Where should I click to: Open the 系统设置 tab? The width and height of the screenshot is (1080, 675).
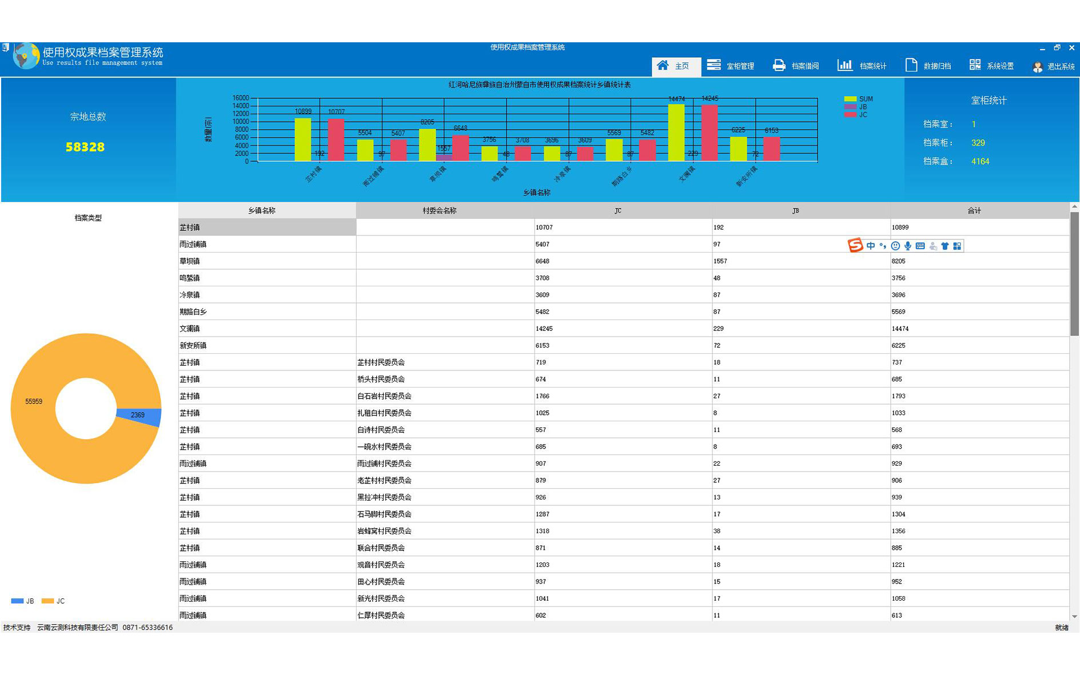click(x=991, y=66)
